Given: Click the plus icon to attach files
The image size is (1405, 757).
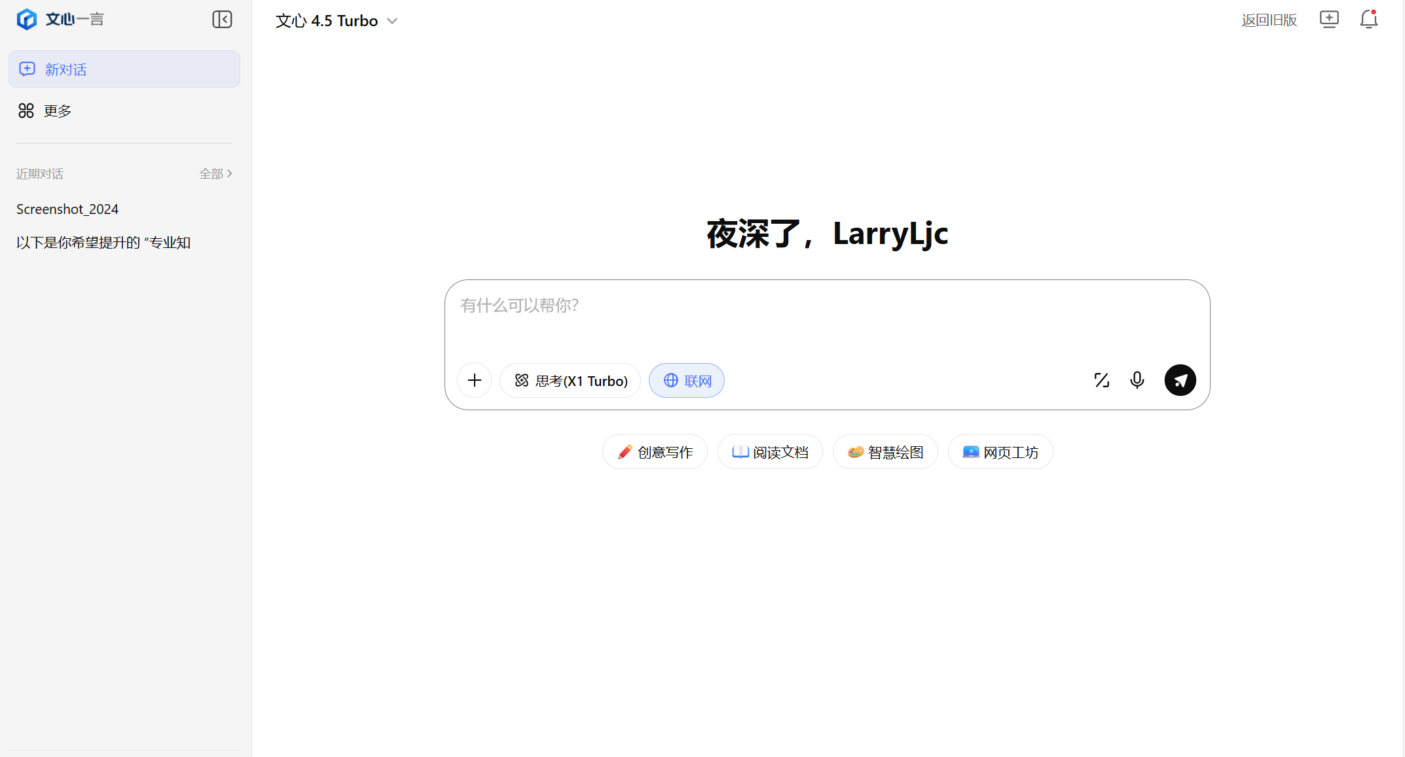Looking at the screenshot, I should coord(474,380).
